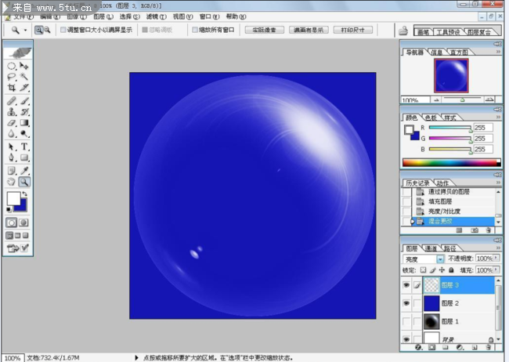Select the Crop tool in the toolbox
This screenshot has width=509, height=362.
(12, 89)
